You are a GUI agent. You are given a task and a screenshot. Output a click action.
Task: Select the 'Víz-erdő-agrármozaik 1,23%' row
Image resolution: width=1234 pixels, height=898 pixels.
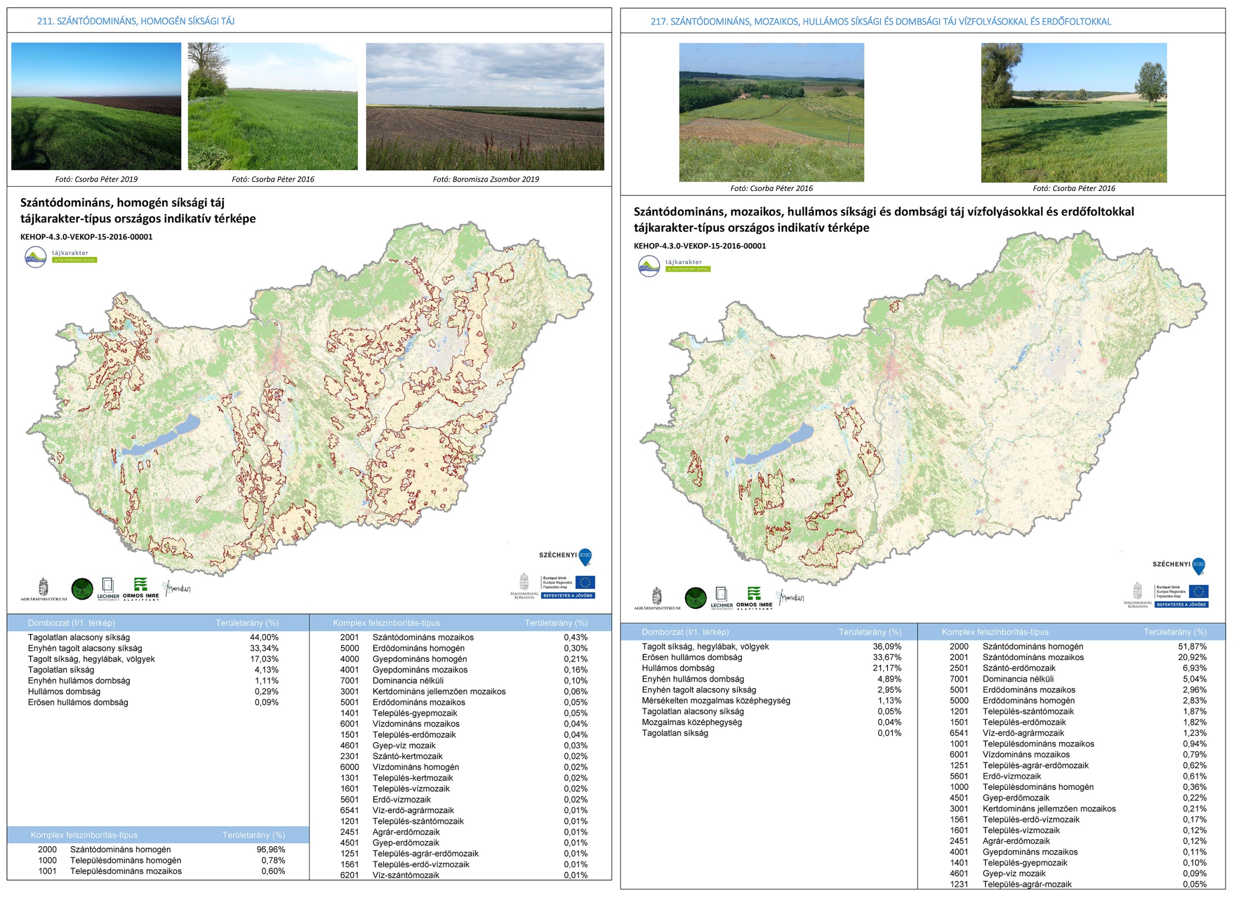pos(1079,733)
